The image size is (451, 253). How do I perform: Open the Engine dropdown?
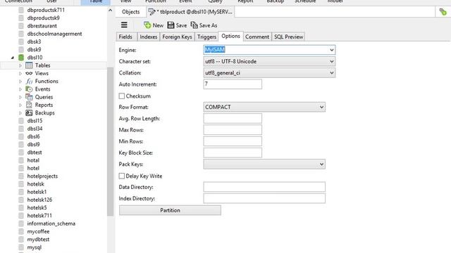coord(332,50)
